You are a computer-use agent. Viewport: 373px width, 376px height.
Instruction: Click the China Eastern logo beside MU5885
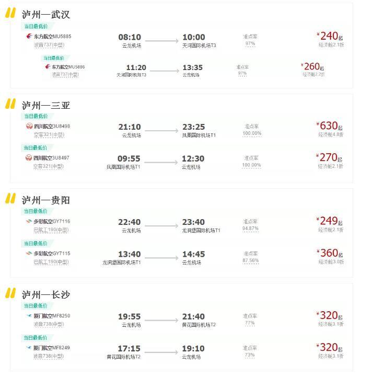click(x=29, y=37)
